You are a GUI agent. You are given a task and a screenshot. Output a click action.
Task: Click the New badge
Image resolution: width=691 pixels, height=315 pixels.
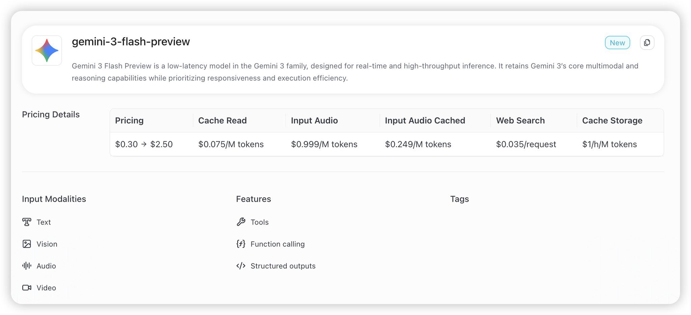(617, 43)
